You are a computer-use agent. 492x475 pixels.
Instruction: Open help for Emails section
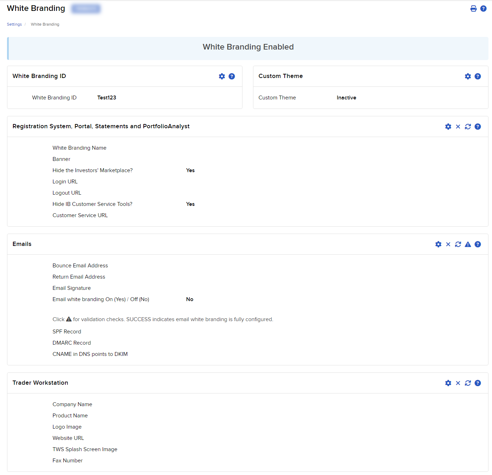[478, 244]
